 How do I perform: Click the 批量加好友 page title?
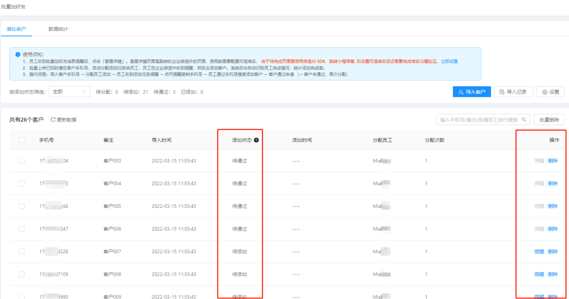13,7
